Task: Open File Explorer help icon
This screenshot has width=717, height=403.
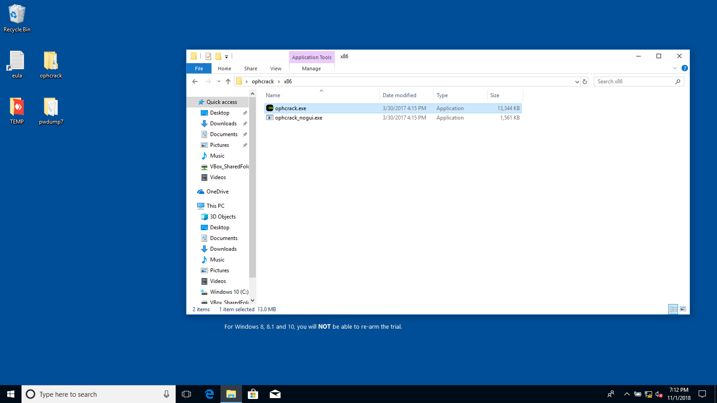Action: 684,68
